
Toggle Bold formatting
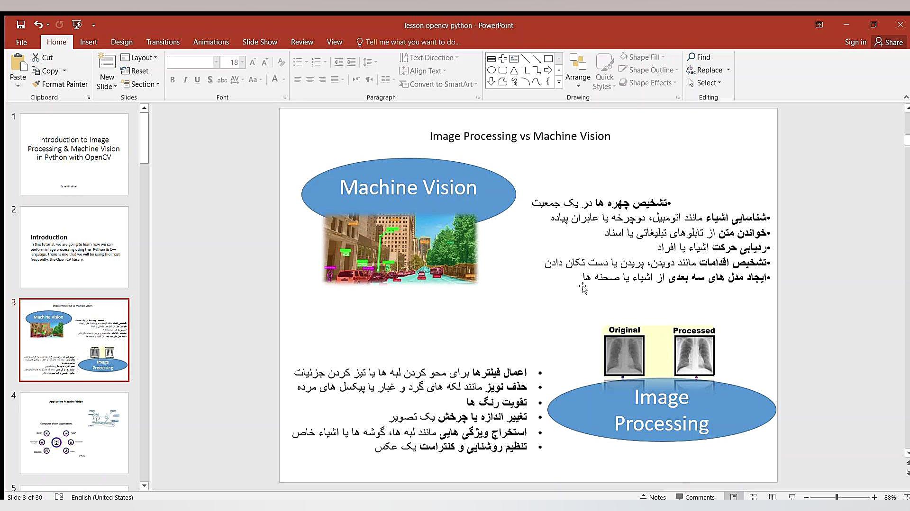tap(173, 79)
